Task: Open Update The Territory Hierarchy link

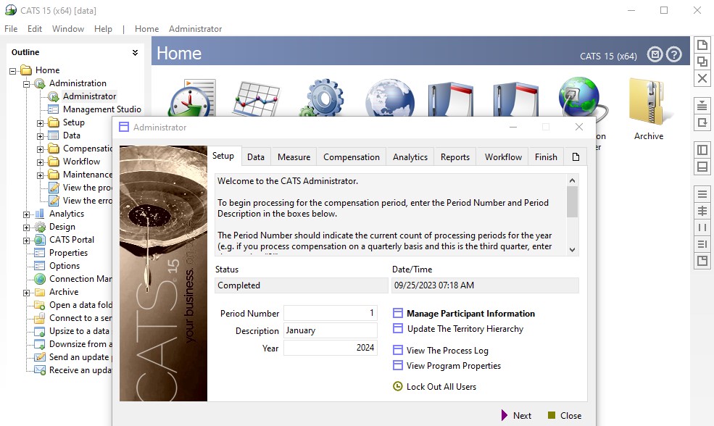Action: pyautogui.click(x=458, y=329)
